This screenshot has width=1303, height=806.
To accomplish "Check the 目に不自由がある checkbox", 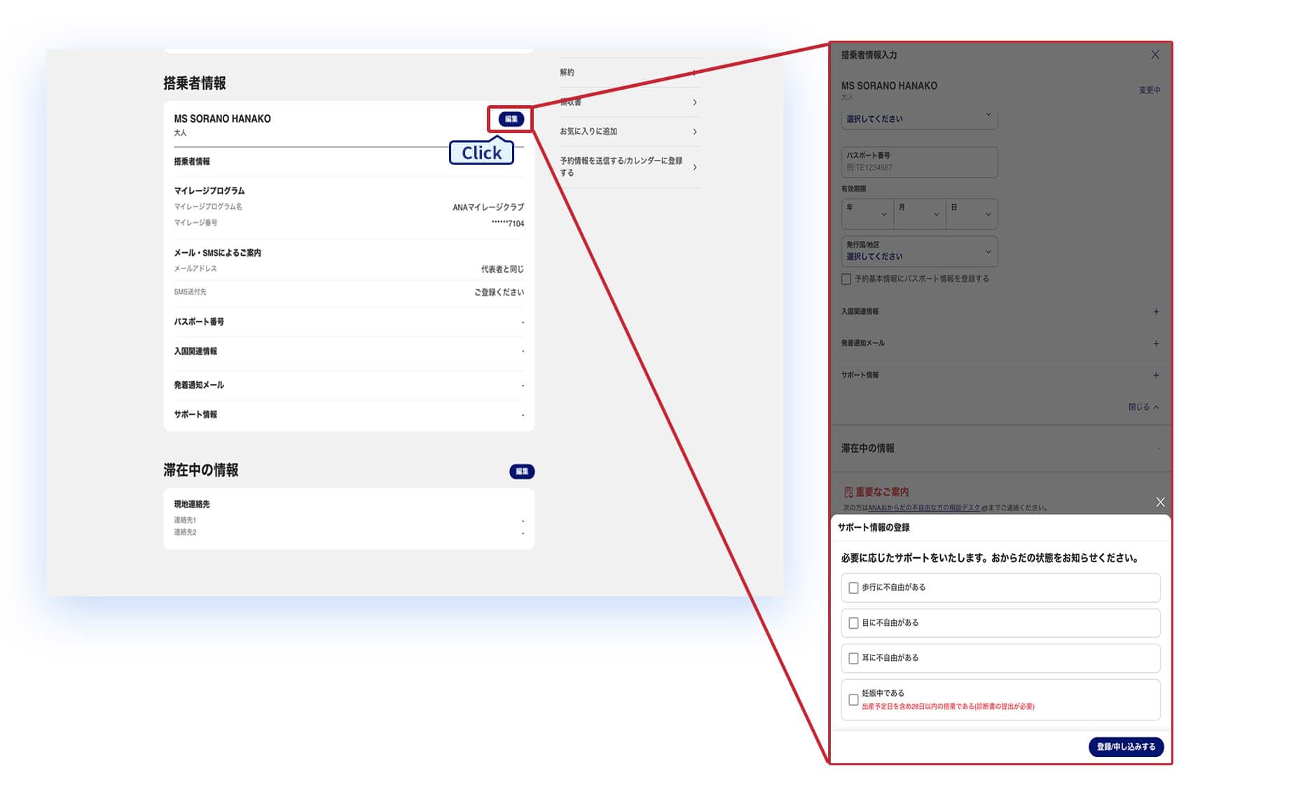I will point(853,623).
